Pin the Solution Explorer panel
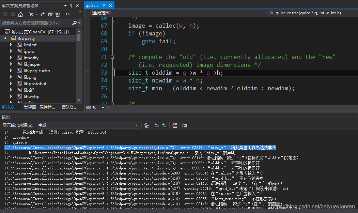The width and height of the screenshot is (358, 213). click(71, 5)
